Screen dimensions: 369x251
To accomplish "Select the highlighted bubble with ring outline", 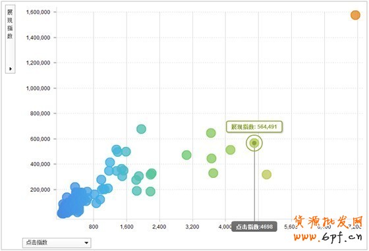I will [254, 143].
